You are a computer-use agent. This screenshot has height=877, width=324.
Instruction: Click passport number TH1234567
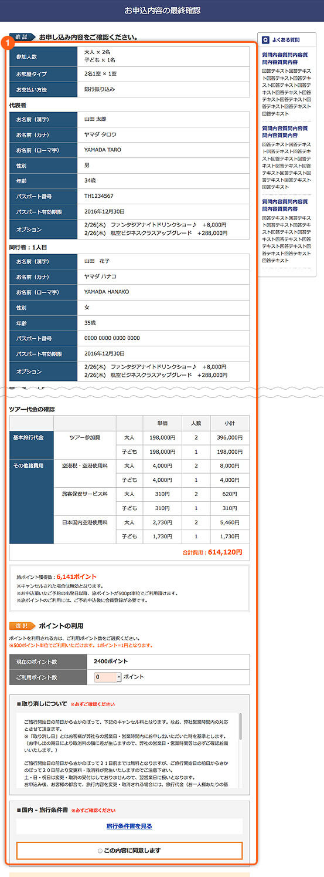[x=99, y=196]
